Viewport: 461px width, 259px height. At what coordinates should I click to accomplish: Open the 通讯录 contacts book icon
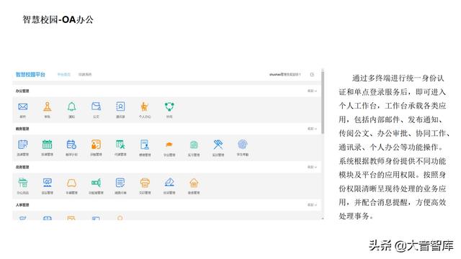120,106
